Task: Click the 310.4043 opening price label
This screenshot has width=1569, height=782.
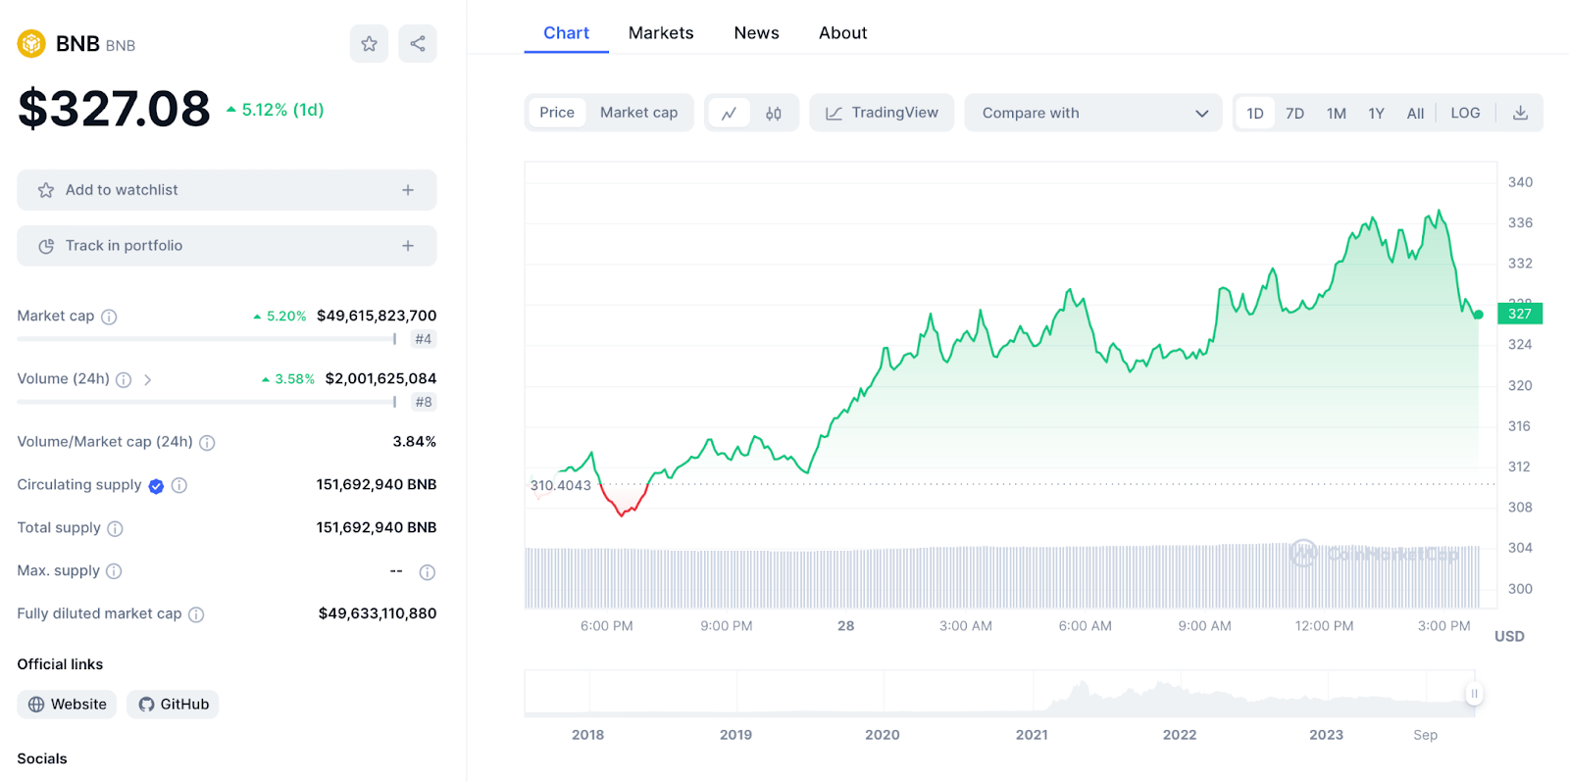Action: tap(561, 485)
